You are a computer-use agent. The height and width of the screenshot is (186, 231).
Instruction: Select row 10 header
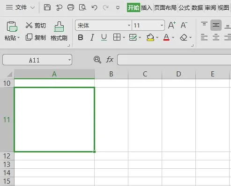coord(7,83)
